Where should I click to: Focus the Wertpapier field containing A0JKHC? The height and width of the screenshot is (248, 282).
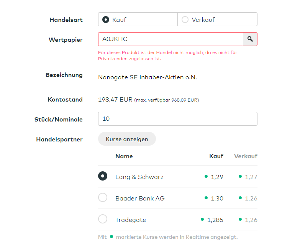[x=171, y=39]
